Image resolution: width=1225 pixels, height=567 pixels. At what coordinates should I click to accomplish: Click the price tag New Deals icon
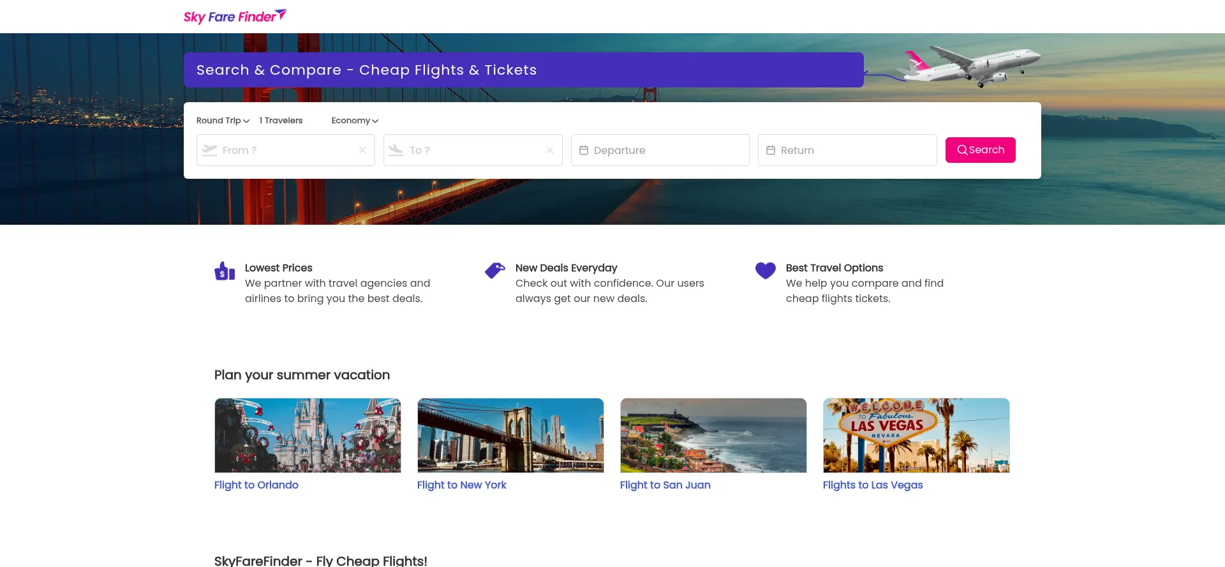coord(495,271)
